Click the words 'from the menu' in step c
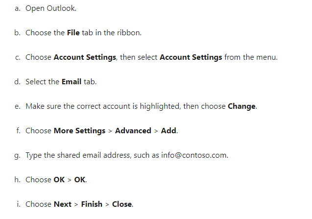 [x=250, y=57]
